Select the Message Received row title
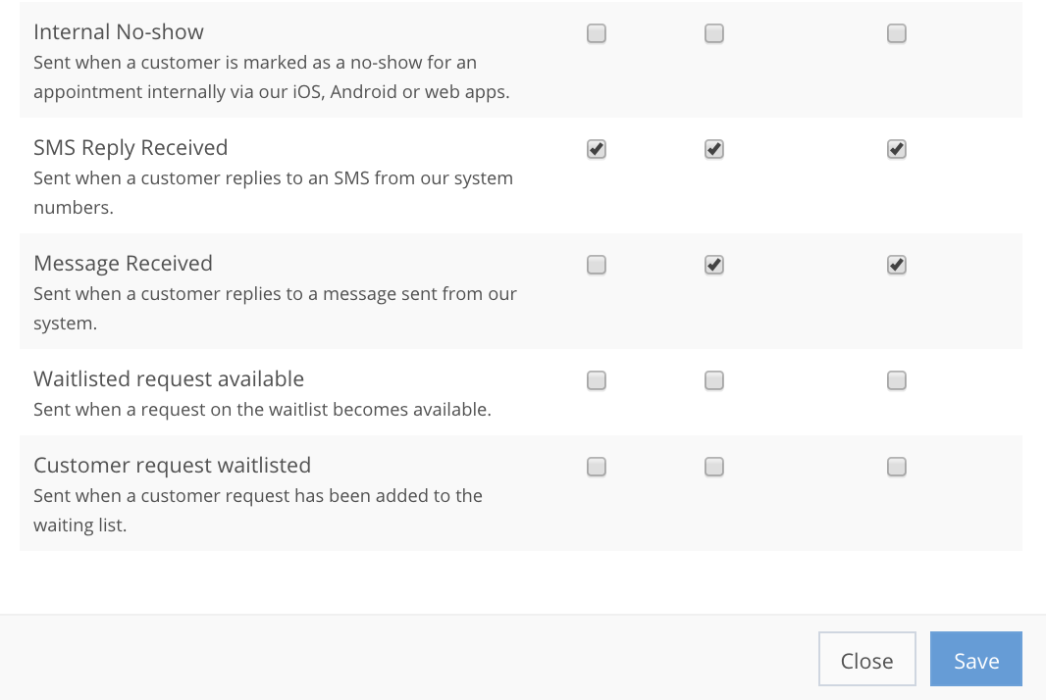The height and width of the screenshot is (700, 1046). point(123,264)
